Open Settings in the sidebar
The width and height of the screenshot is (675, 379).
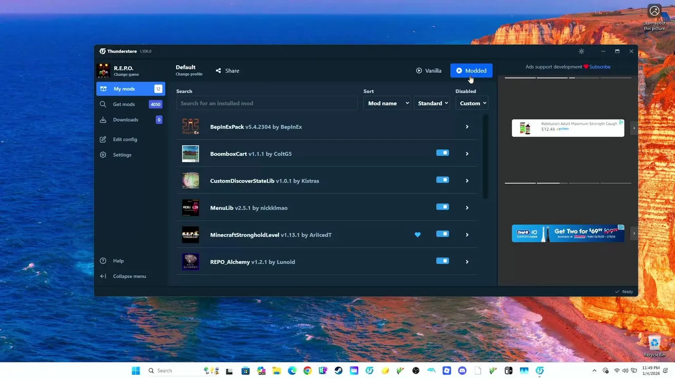122,155
